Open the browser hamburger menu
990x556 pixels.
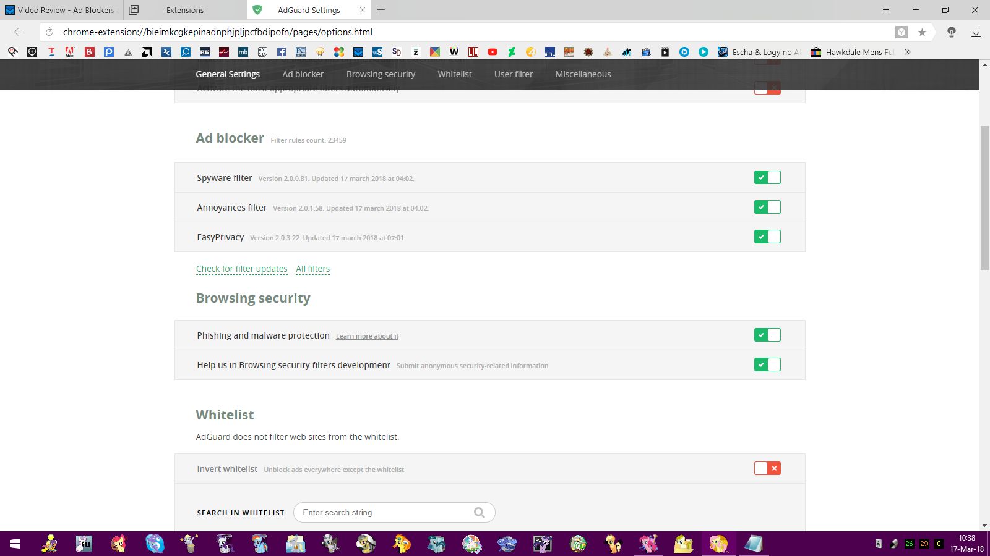pos(886,10)
